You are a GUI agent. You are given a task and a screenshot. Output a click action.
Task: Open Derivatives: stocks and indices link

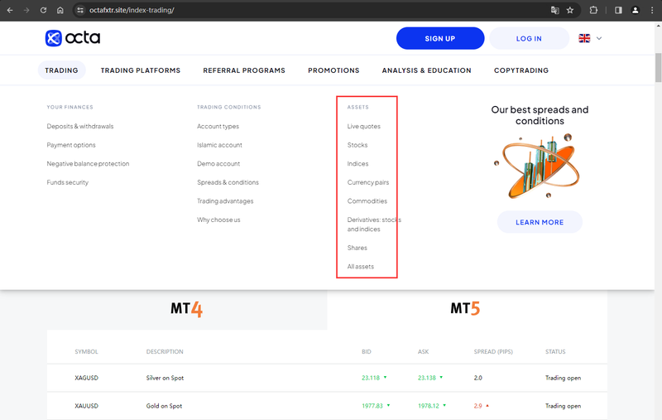pyautogui.click(x=374, y=224)
